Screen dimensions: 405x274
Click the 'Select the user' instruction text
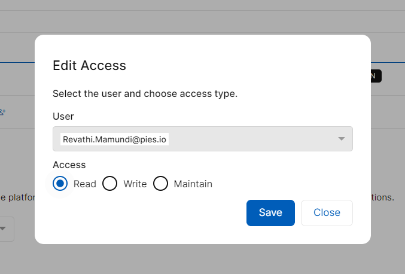point(145,93)
